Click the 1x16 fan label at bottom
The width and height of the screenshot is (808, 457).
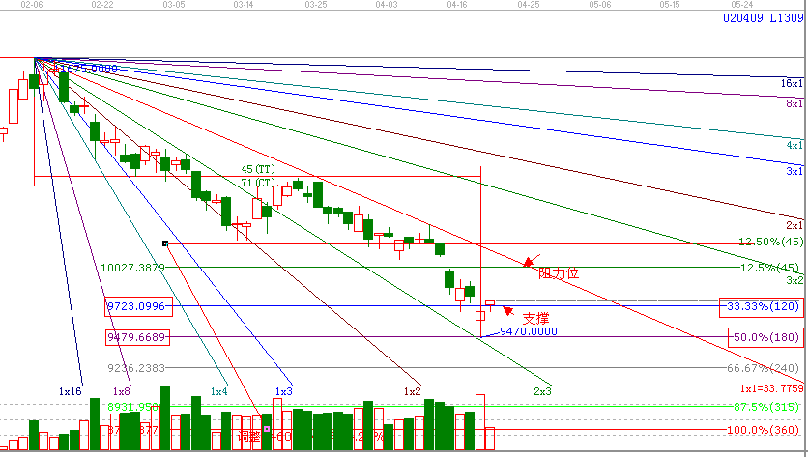70,391
